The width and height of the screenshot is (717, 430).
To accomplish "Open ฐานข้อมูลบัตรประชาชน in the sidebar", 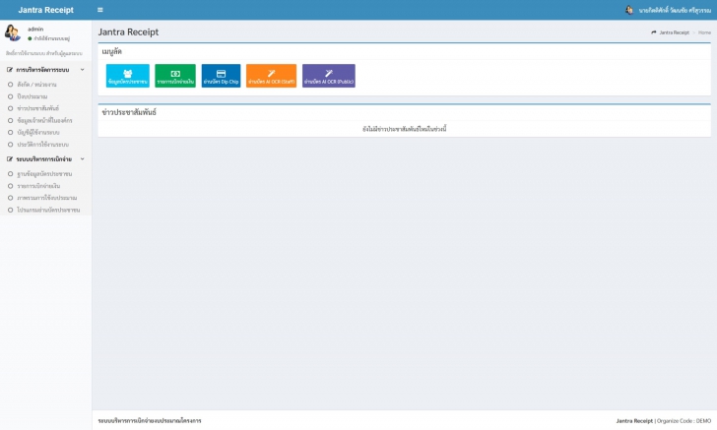I will click(45, 174).
